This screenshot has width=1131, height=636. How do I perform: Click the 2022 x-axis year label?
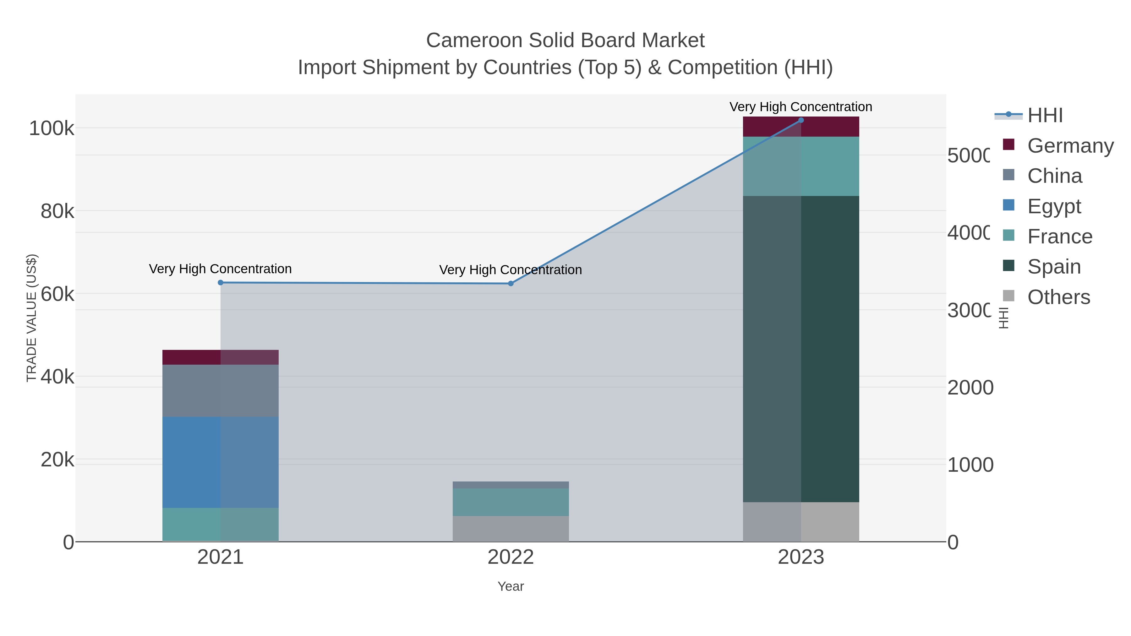(x=511, y=557)
